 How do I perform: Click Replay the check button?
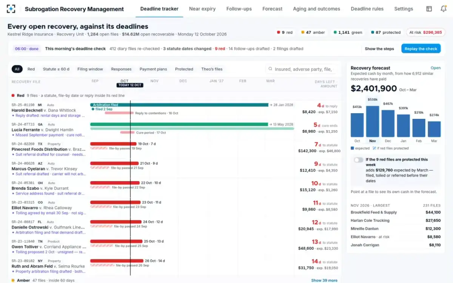(x=421, y=49)
